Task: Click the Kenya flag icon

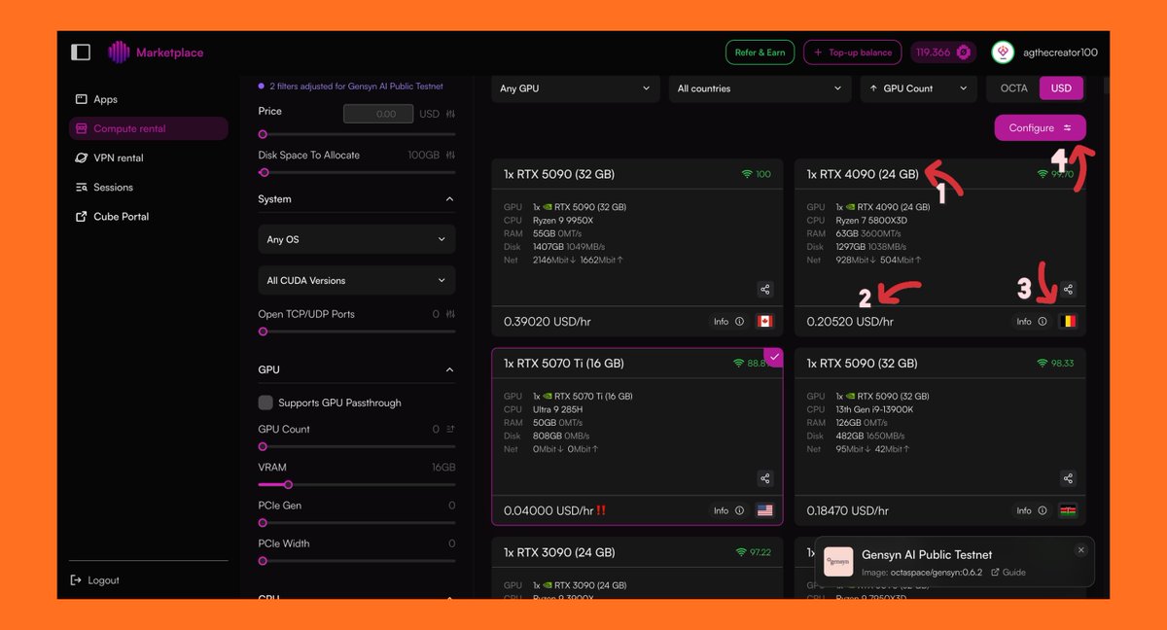Action: click(1068, 510)
